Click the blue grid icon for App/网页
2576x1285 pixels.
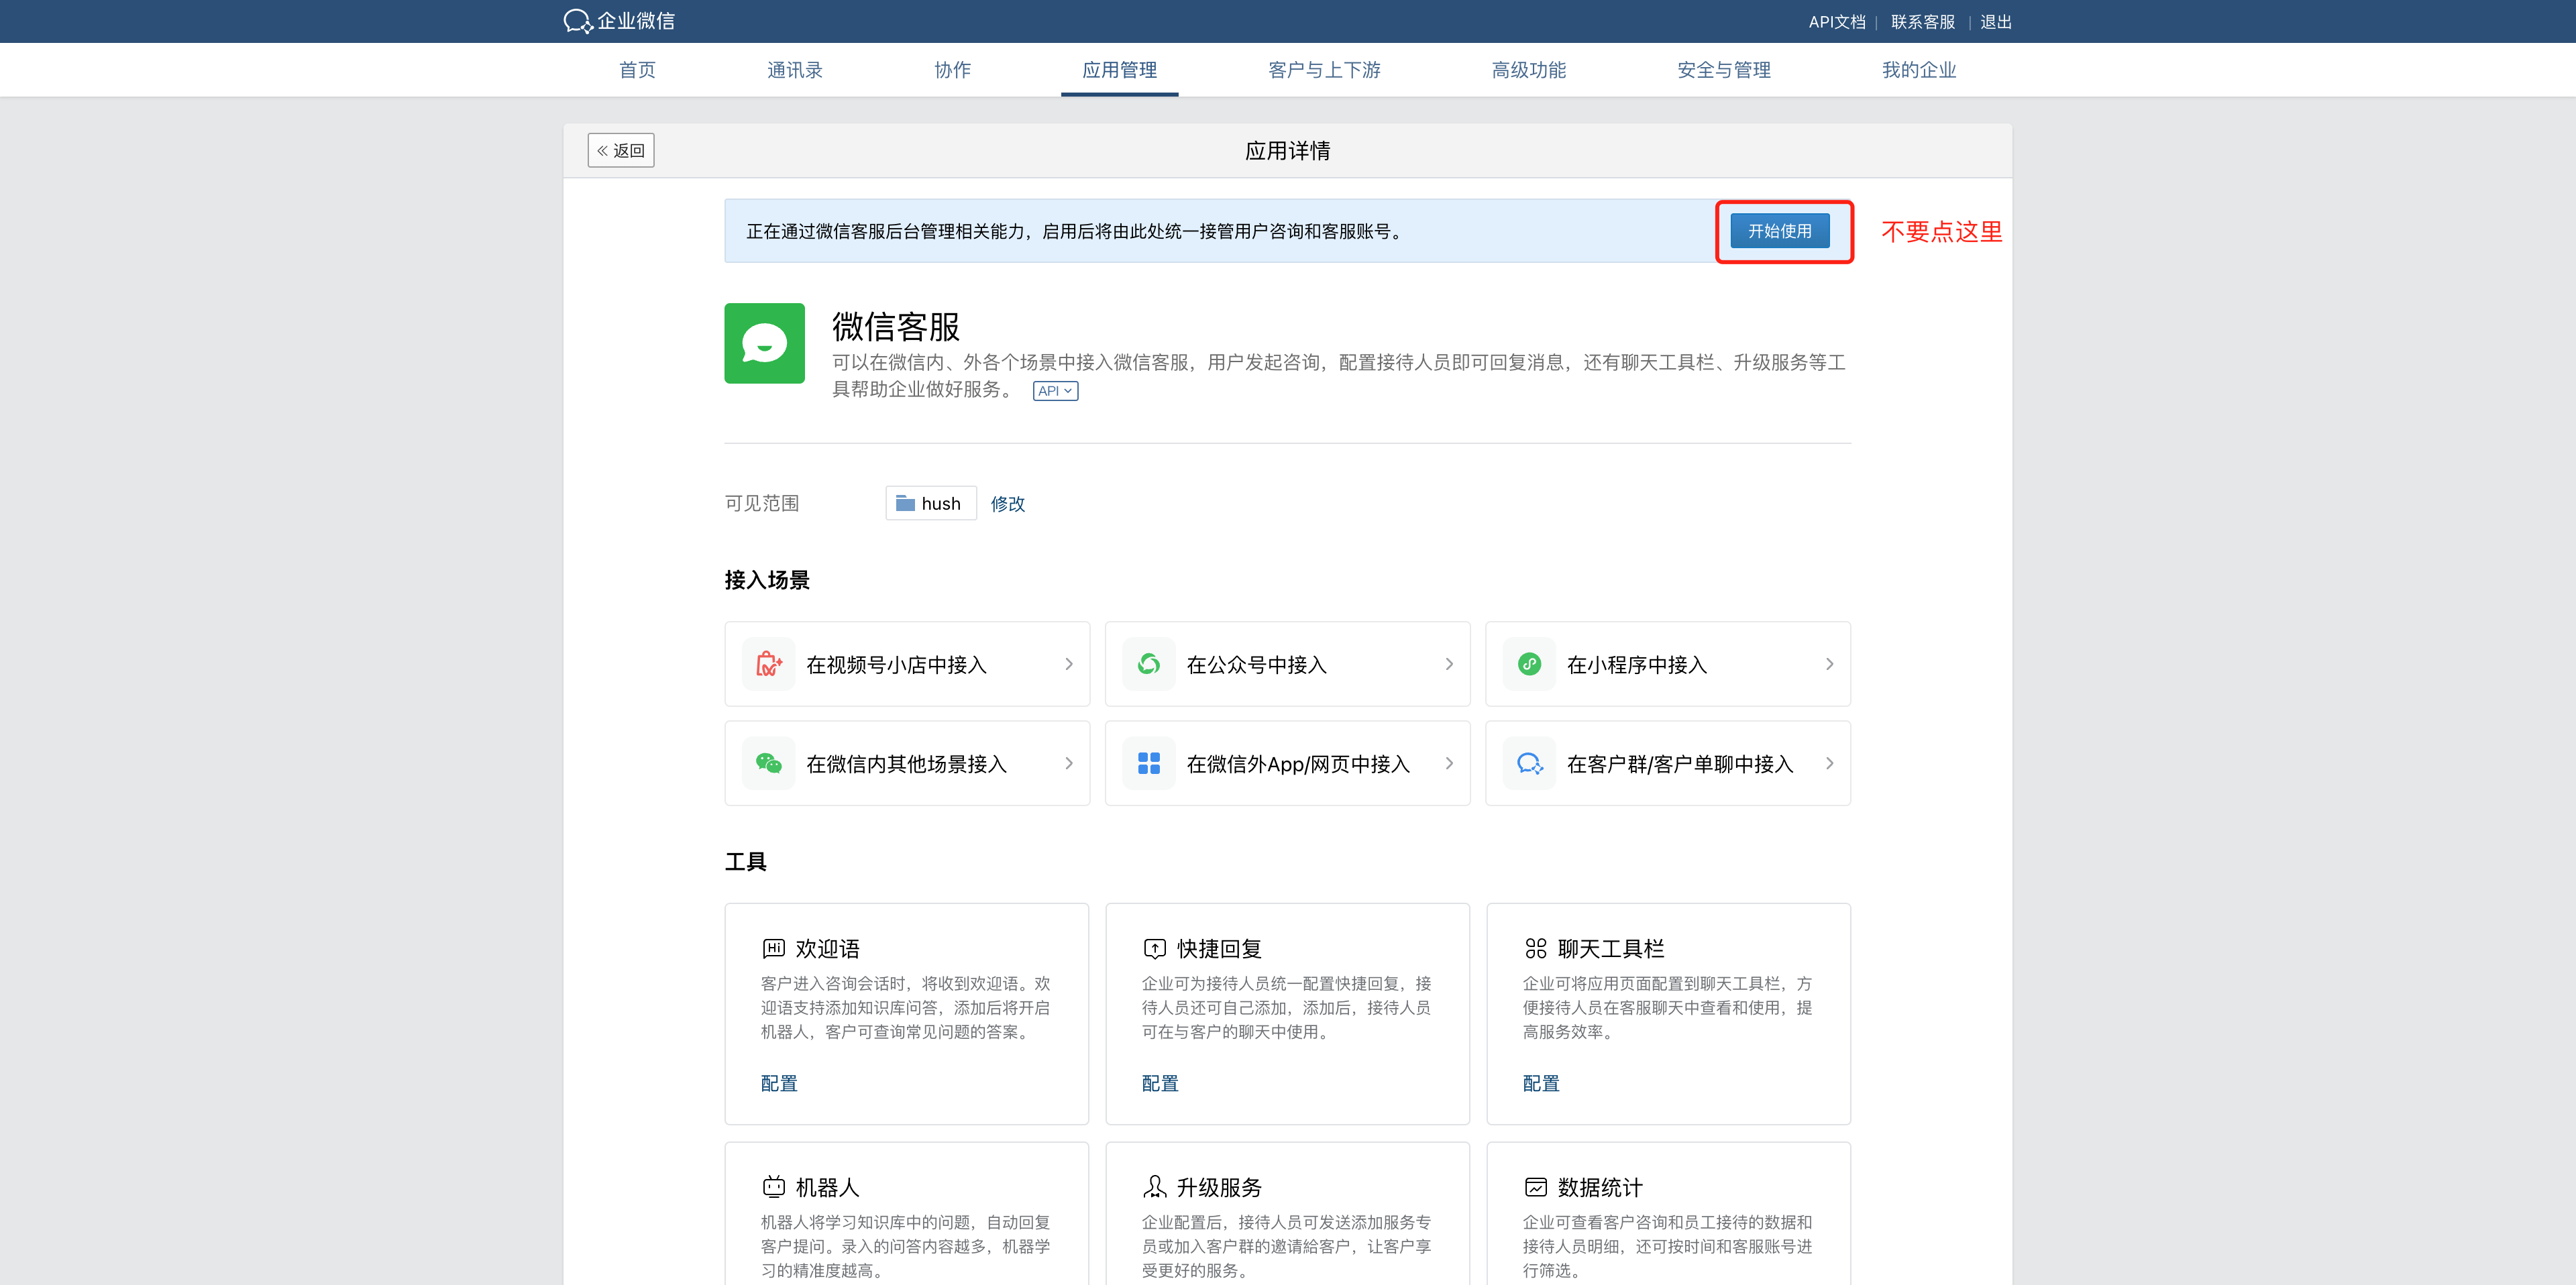(1149, 763)
